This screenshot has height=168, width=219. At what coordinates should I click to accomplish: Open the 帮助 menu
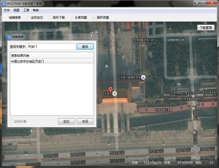click(x=36, y=10)
